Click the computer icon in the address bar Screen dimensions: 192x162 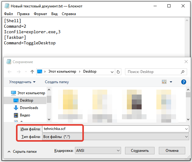[x=40, y=71]
